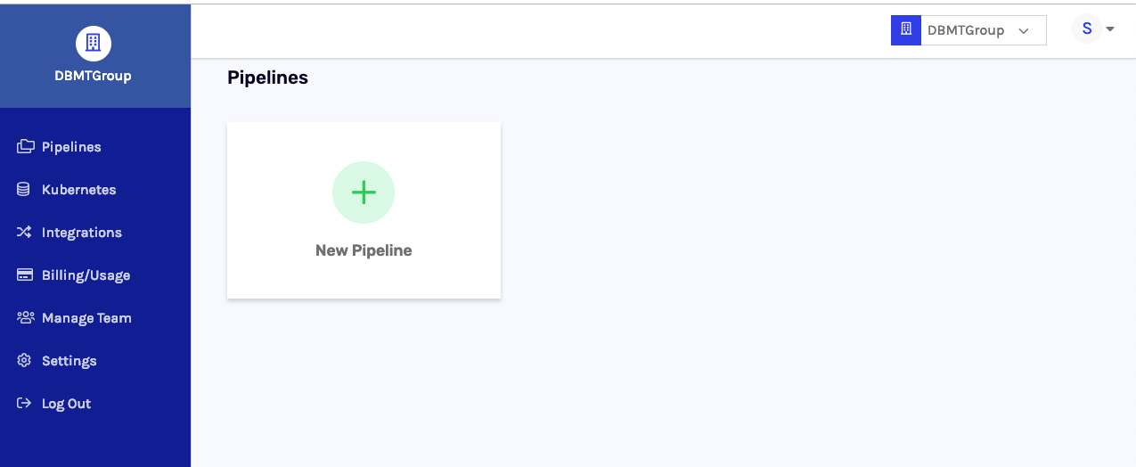The height and width of the screenshot is (467, 1136).
Task: Go to Kubernetes menu item
Action: point(79,190)
